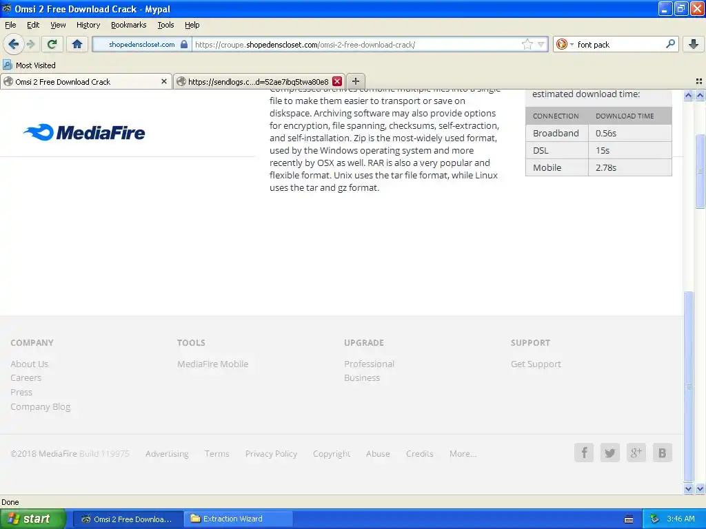The image size is (706, 529).
Task: Click the outer scrollbar down arrow
Action: (x=700, y=488)
